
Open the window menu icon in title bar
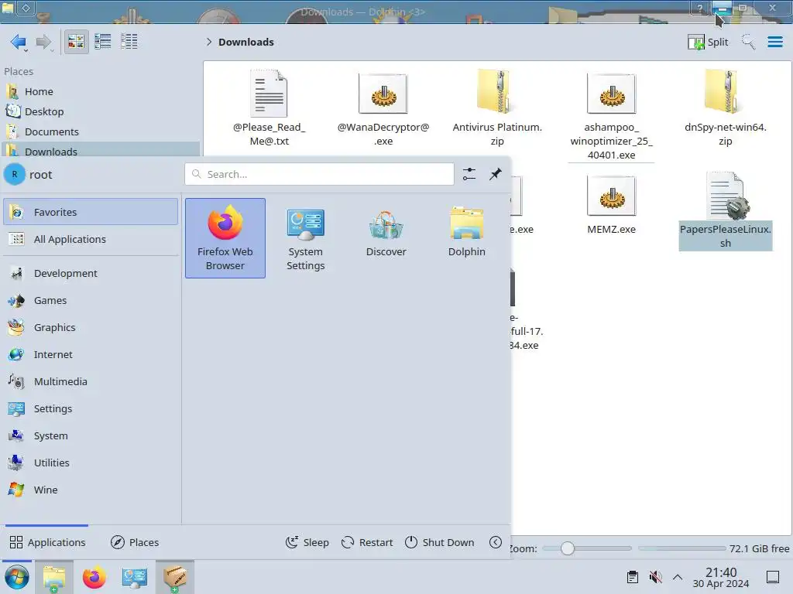(x=7, y=8)
